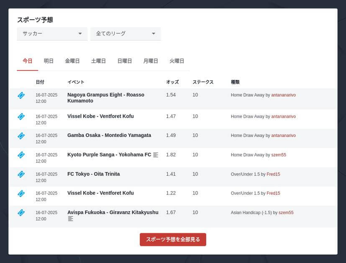Viewport: 346px width, 263px height.
Task: Switch to the 日曜日 tab
Action: pyautogui.click(x=124, y=61)
